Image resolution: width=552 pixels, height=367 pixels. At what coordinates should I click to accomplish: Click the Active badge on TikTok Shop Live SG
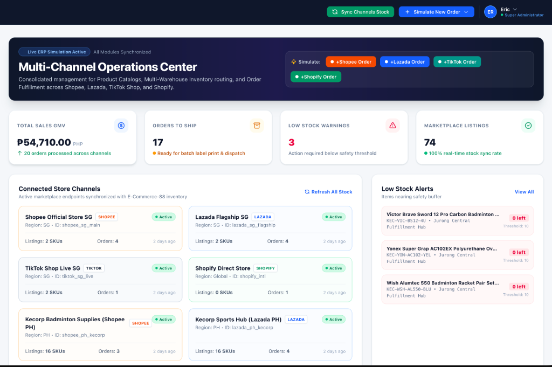164,268
